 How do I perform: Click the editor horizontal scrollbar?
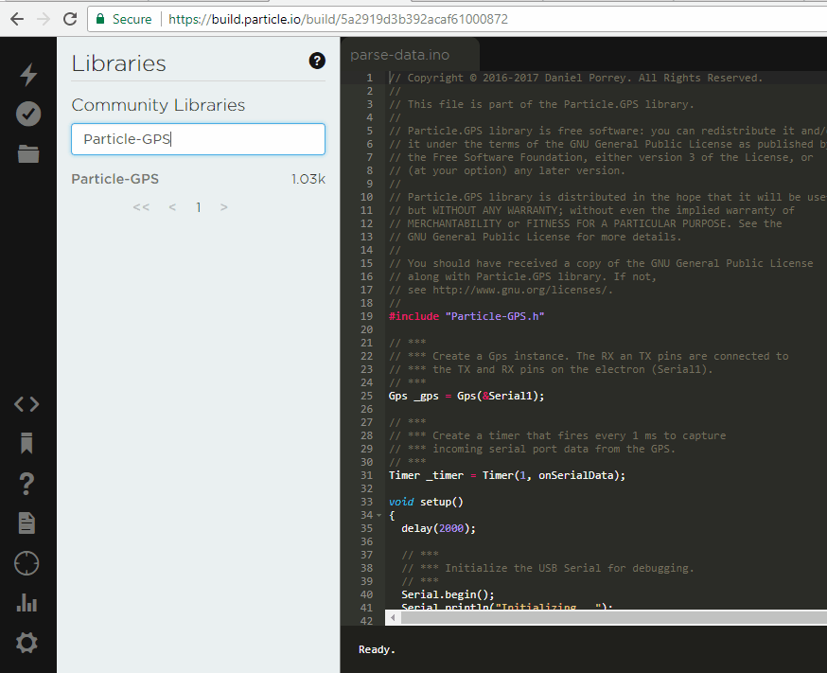pyautogui.click(x=606, y=617)
